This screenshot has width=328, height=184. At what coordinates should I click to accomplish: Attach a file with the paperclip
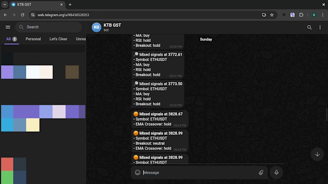click(x=261, y=172)
